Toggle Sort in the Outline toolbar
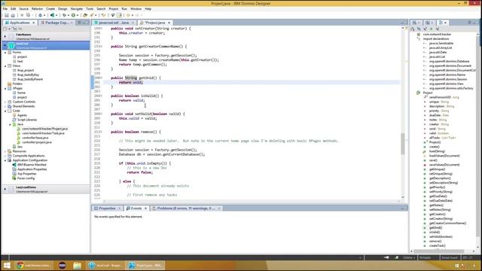The width and height of the screenshot is (482, 271). 413,29
